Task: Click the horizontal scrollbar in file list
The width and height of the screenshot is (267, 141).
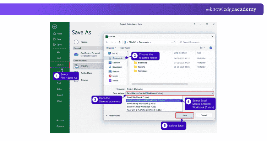Action: (x=160, y=84)
